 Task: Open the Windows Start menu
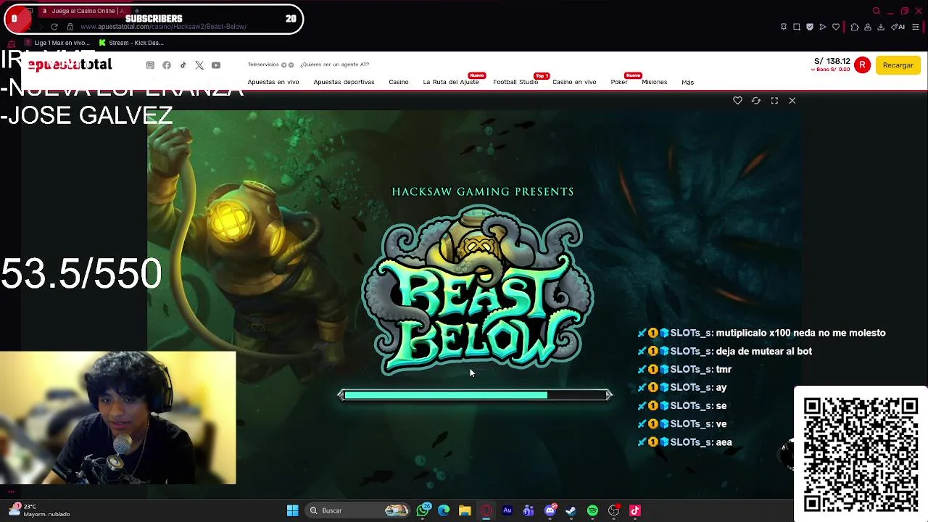pyautogui.click(x=293, y=510)
